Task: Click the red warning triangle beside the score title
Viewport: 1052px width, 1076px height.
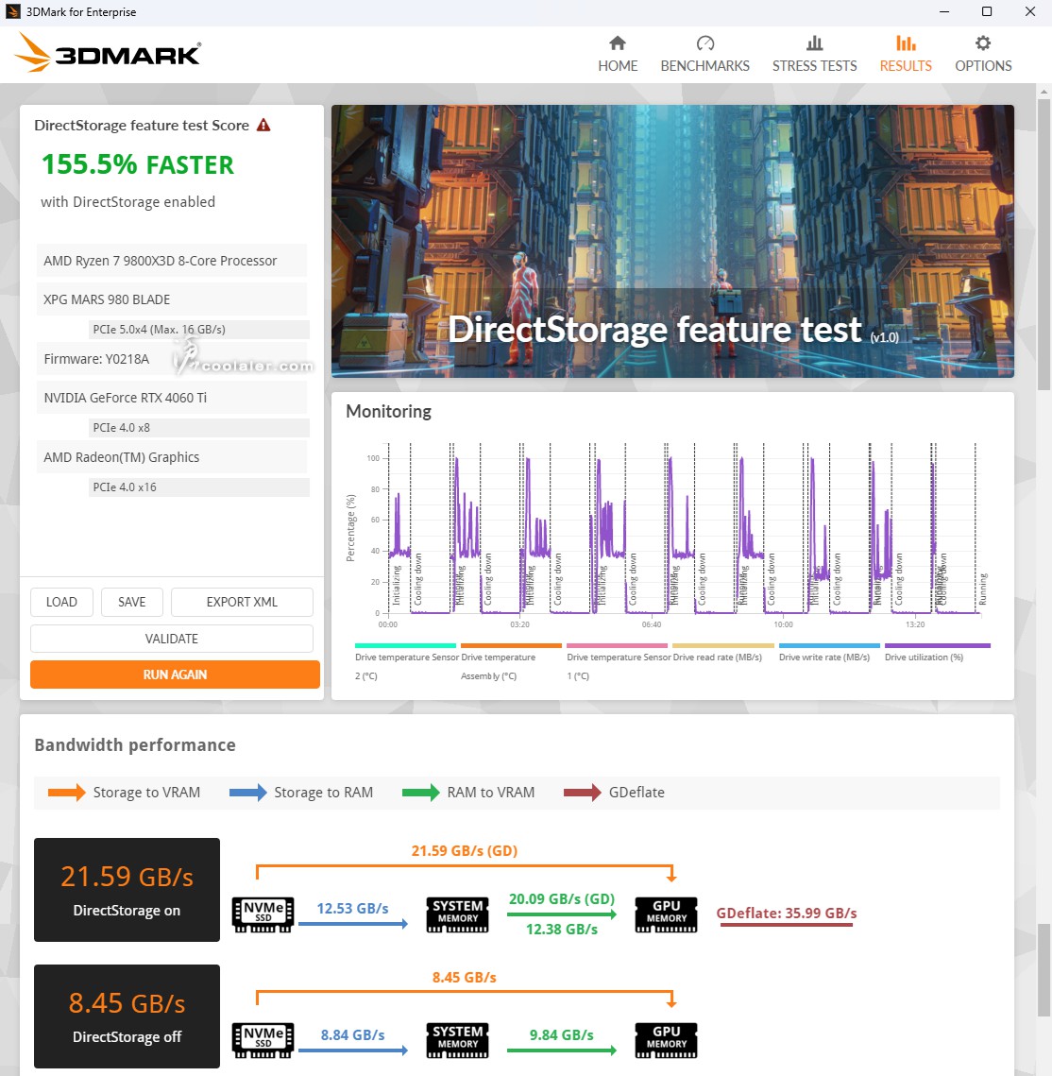Action: tap(263, 125)
